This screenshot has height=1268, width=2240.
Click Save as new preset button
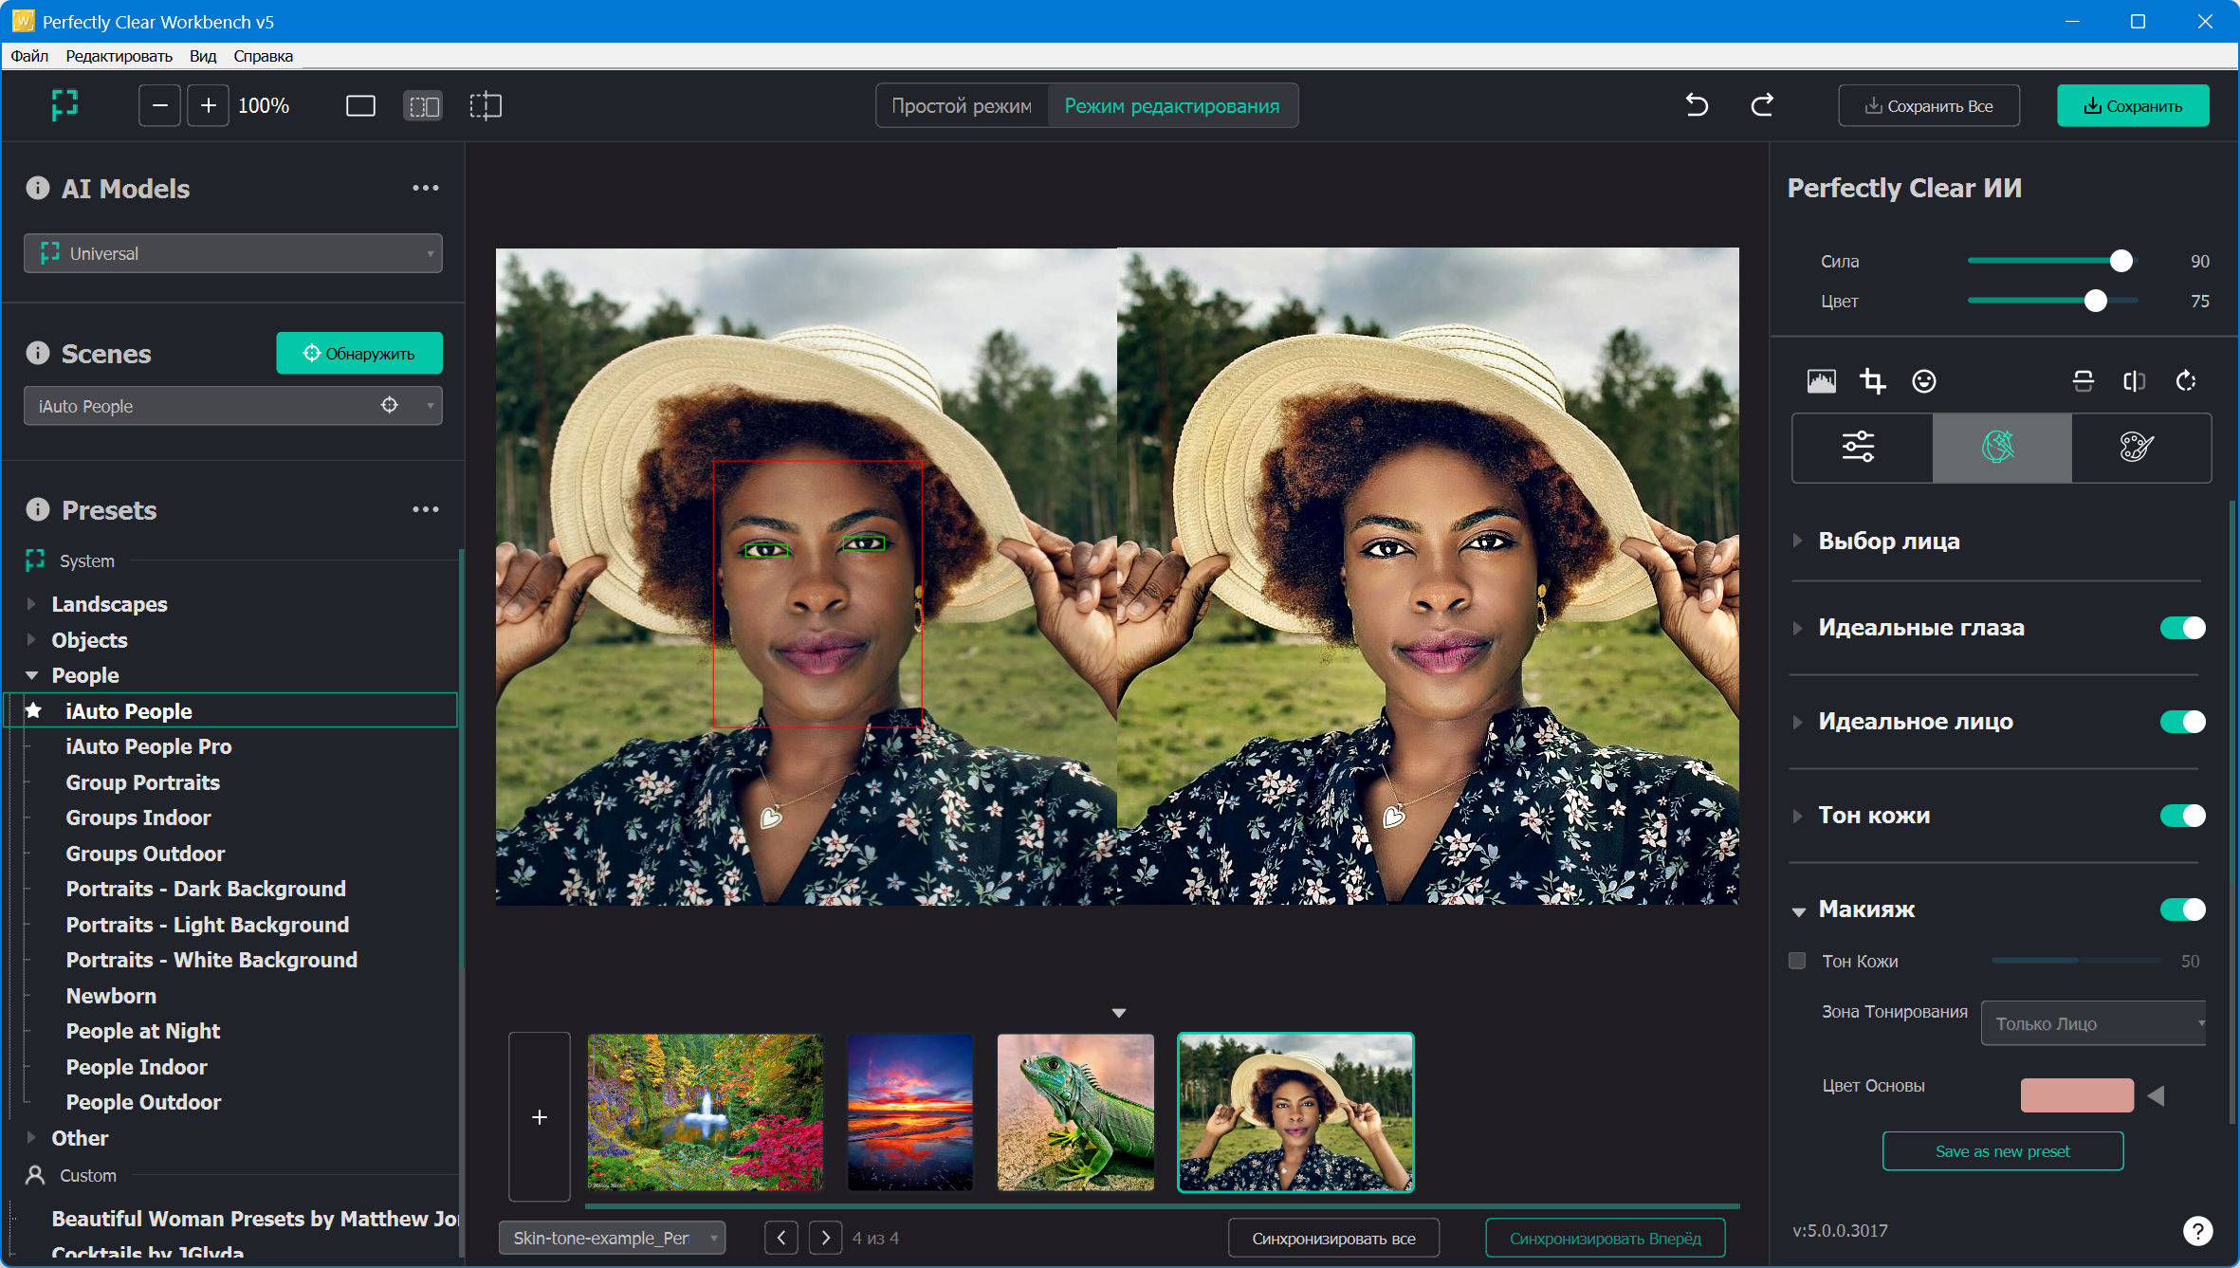coord(2002,1151)
